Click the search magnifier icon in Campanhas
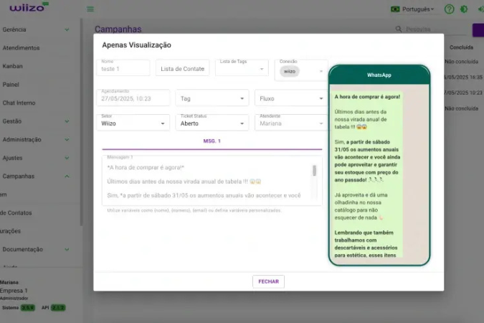Viewport: 484px width, 323px height. 399,29
